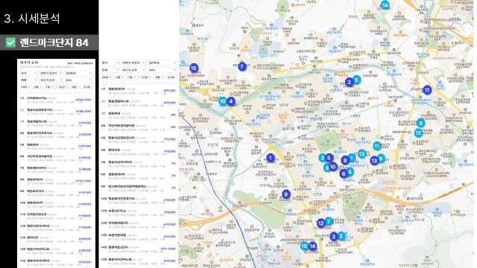Open 84㎡ area dropdown next to 매매 filter
The image size is (477, 268).
click(x=78, y=80)
